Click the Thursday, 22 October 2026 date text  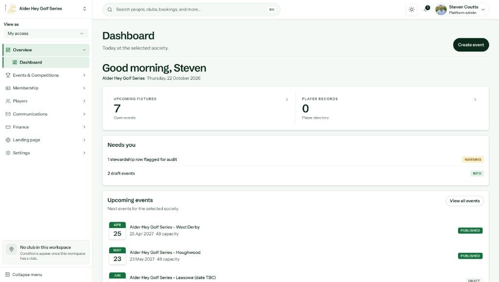point(174,78)
